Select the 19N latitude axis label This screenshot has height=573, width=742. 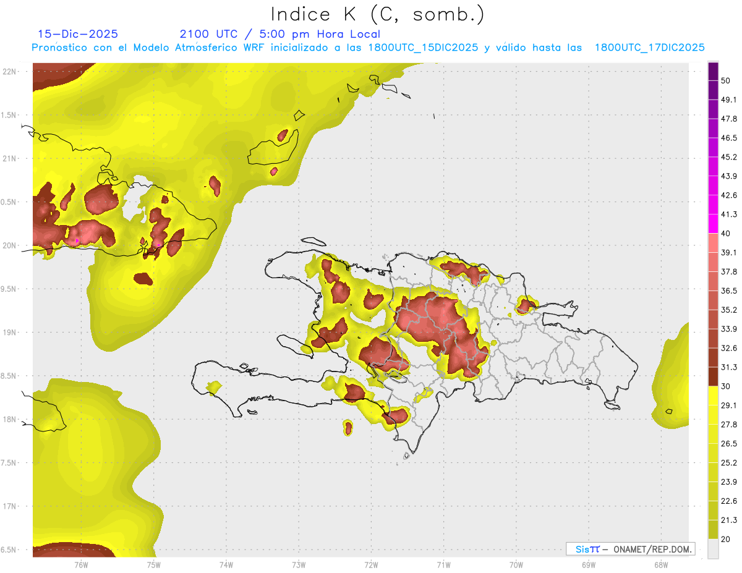9,332
